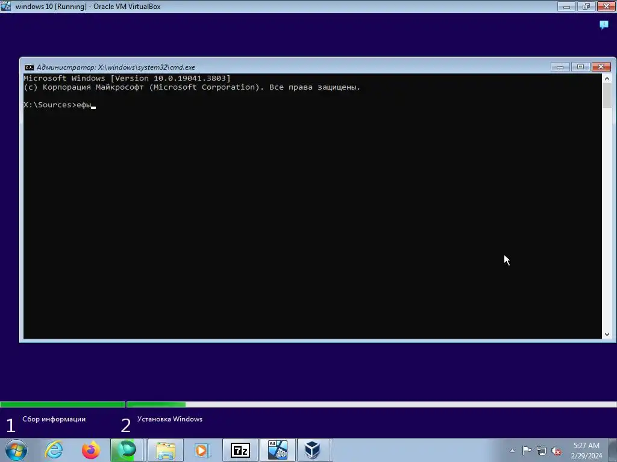Open the cmd.exe window system menu icon
This screenshot has width=617, height=462.
coord(30,67)
